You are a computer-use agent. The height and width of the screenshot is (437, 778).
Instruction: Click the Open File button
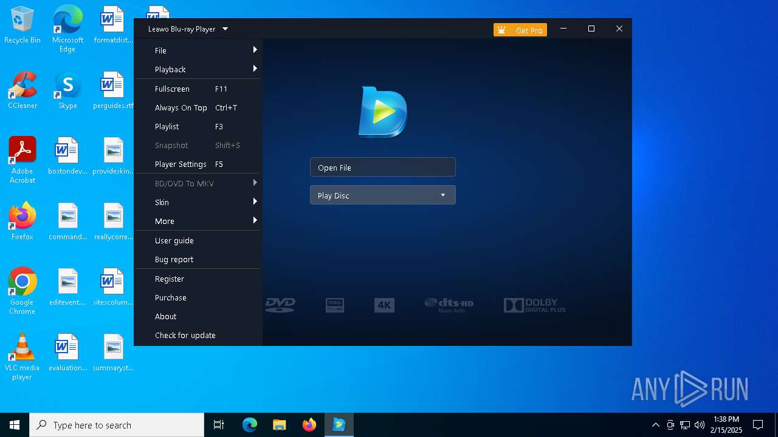pyautogui.click(x=382, y=167)
